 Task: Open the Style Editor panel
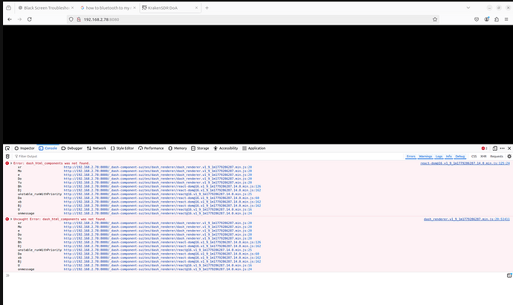pos(123,148)
